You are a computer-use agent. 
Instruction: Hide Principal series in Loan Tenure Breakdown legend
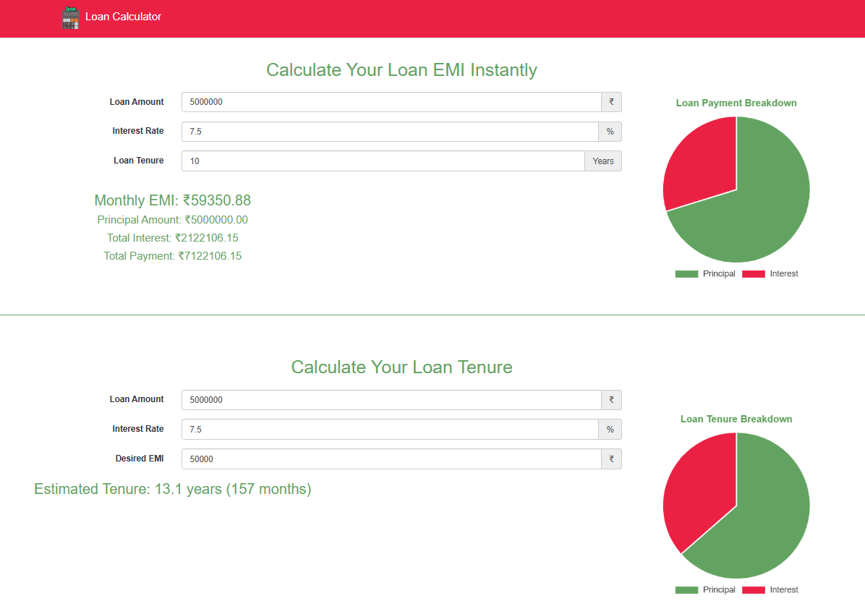[705, 590]
